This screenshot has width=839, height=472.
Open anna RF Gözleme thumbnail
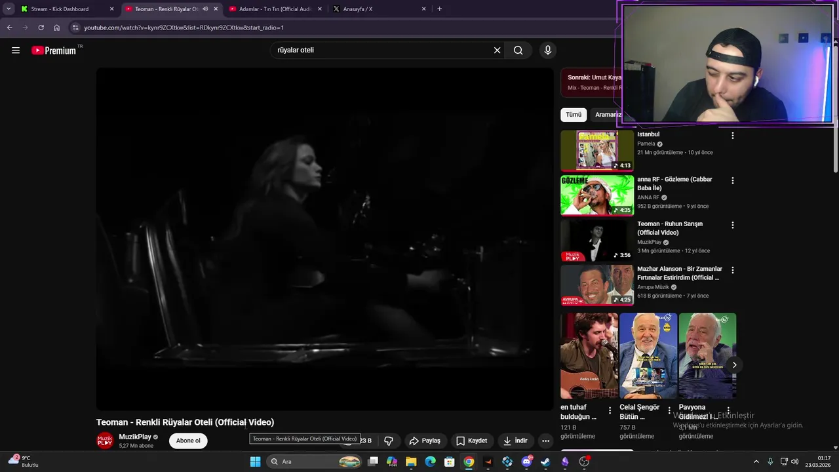(597, 195)
